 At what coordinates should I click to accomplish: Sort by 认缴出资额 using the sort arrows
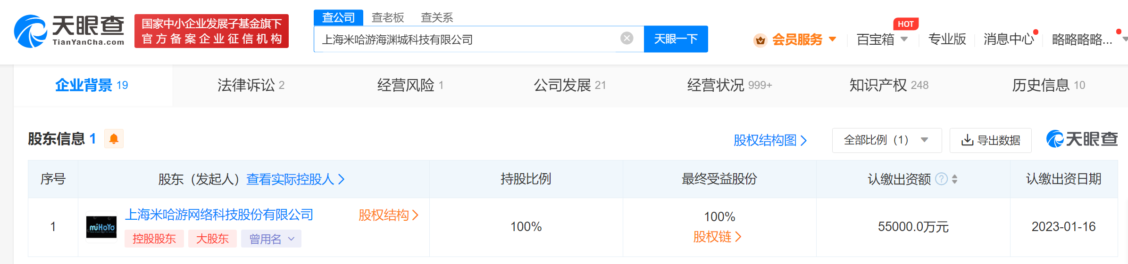tap(955, 179)
